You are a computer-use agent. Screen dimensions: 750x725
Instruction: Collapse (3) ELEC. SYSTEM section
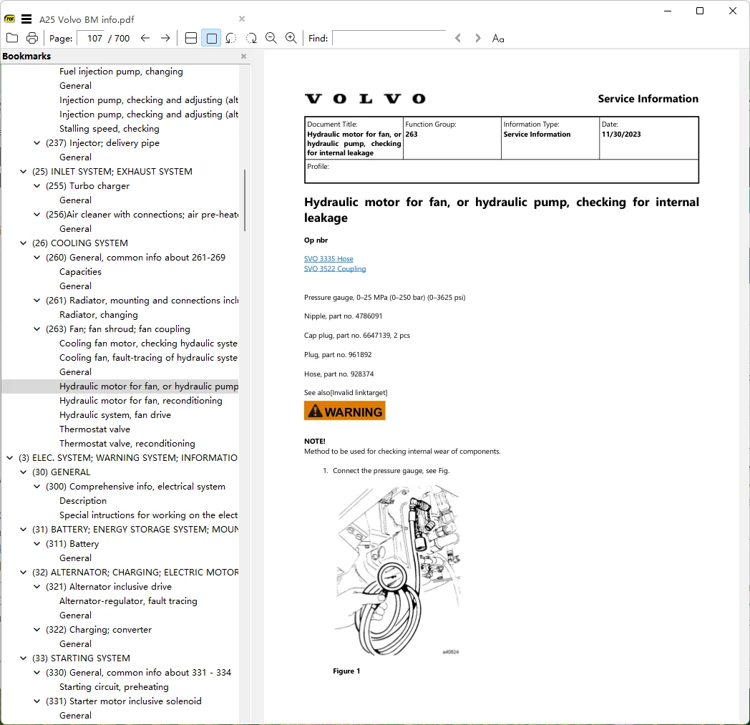click(x=9, y=458)
